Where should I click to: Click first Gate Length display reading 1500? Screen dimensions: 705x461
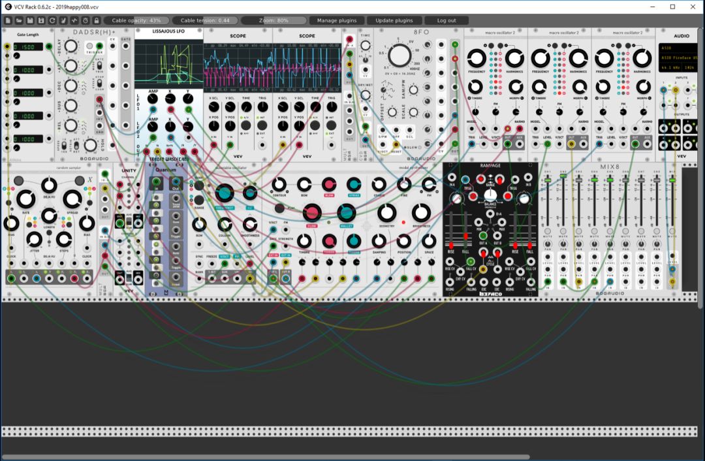click(x=28, y=47)
